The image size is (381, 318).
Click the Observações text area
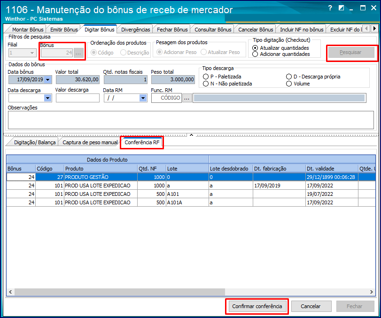click(x=191, y=120)
